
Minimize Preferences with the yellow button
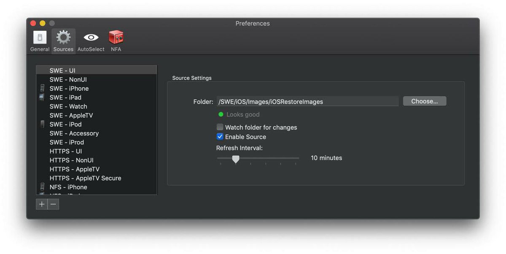coord(43,23)
